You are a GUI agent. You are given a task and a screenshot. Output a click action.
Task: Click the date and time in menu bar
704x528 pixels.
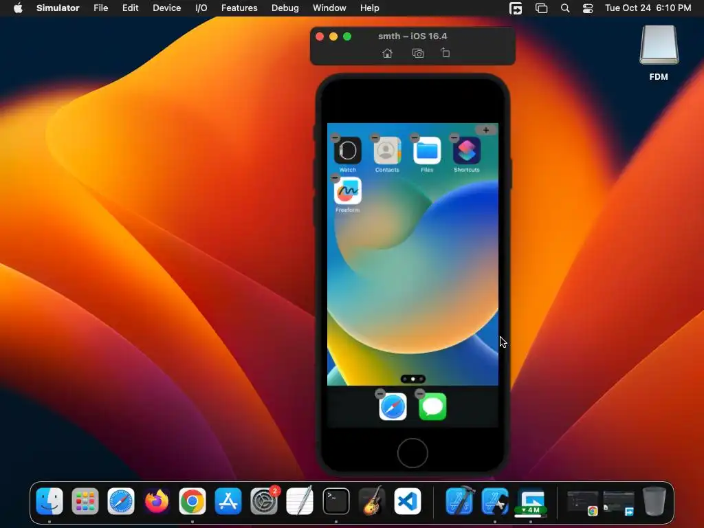[648, 8]
